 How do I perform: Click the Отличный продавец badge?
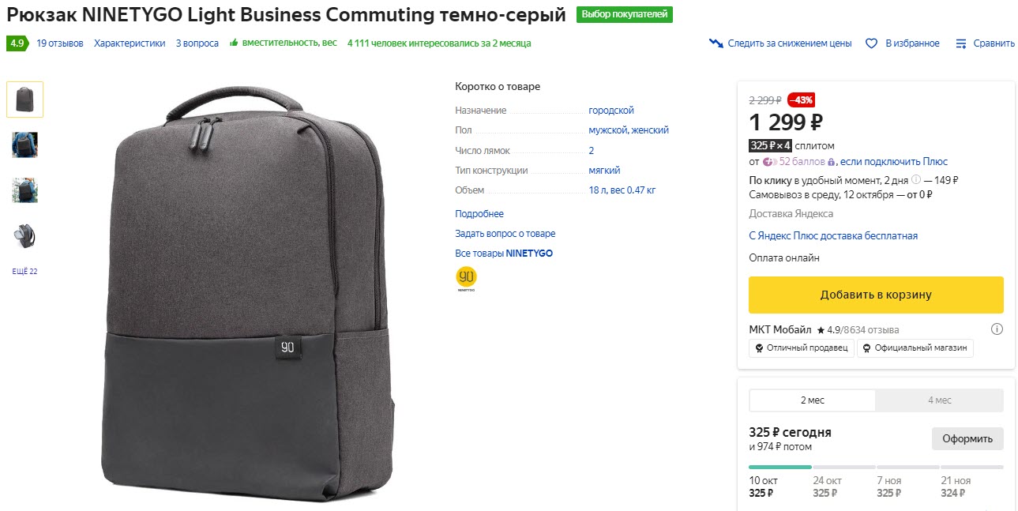pyautogui.click(x=801, y=348)
